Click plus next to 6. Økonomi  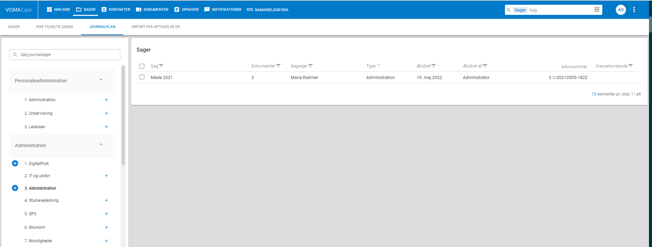(106, 227)
